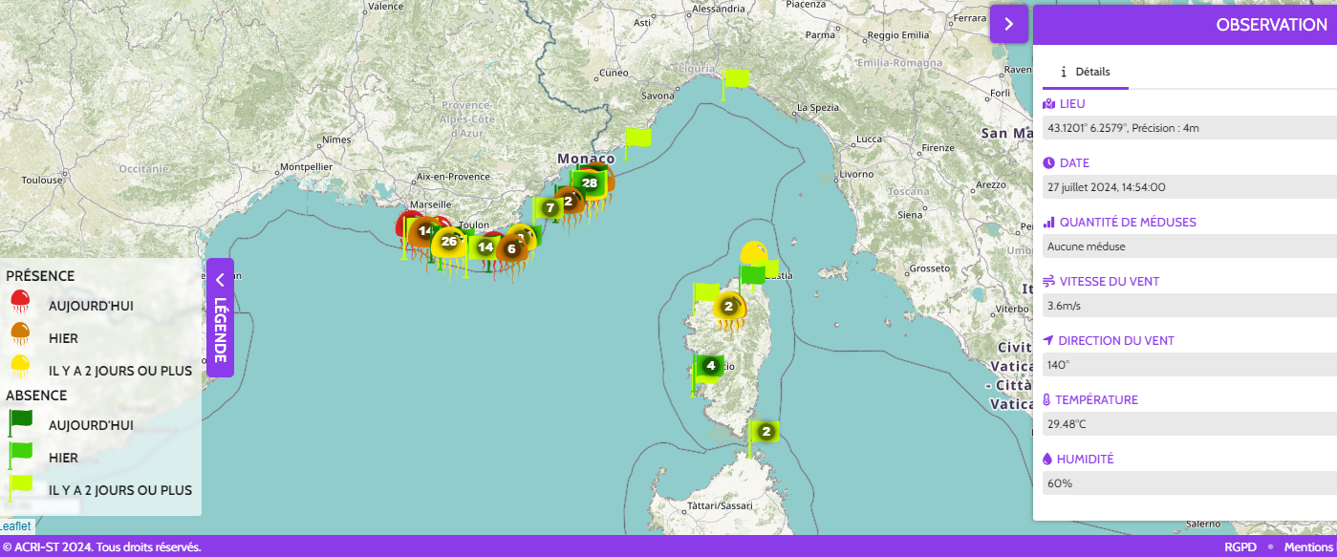Image resolution: width=1337 pixels, height=557 pixels.
Task: Click the orange jellyfish cluster 2 near Monaco
Action: click(568, 201)
